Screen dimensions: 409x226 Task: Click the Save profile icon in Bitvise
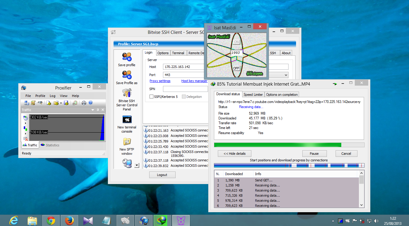tap(126, 57)
